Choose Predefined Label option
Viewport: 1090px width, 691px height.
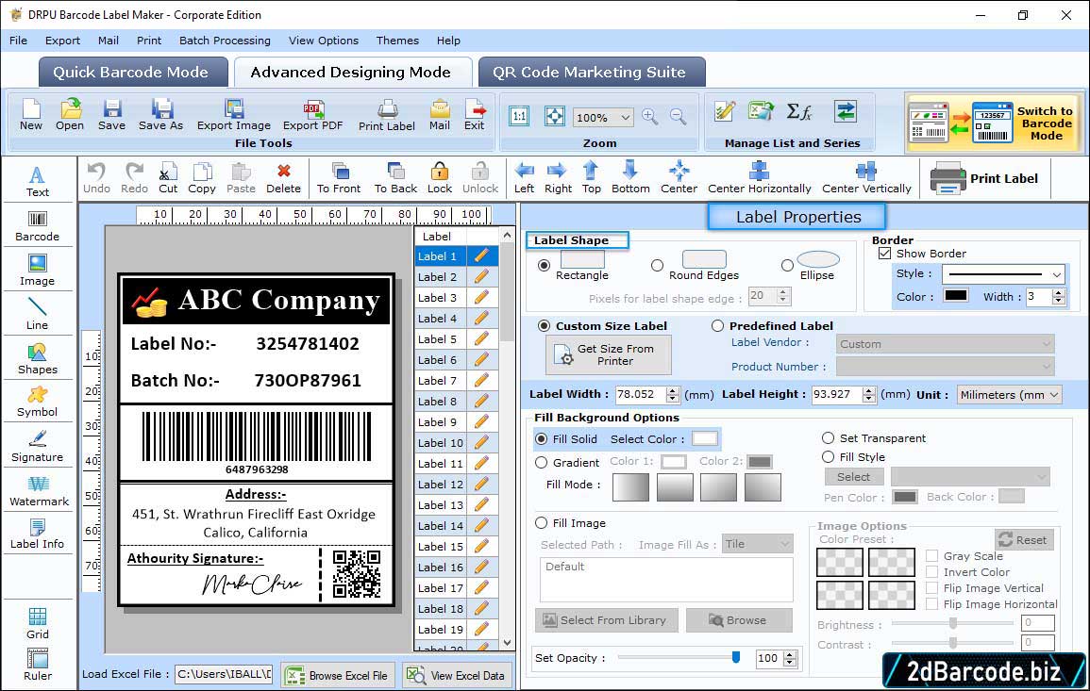(717, 326)
